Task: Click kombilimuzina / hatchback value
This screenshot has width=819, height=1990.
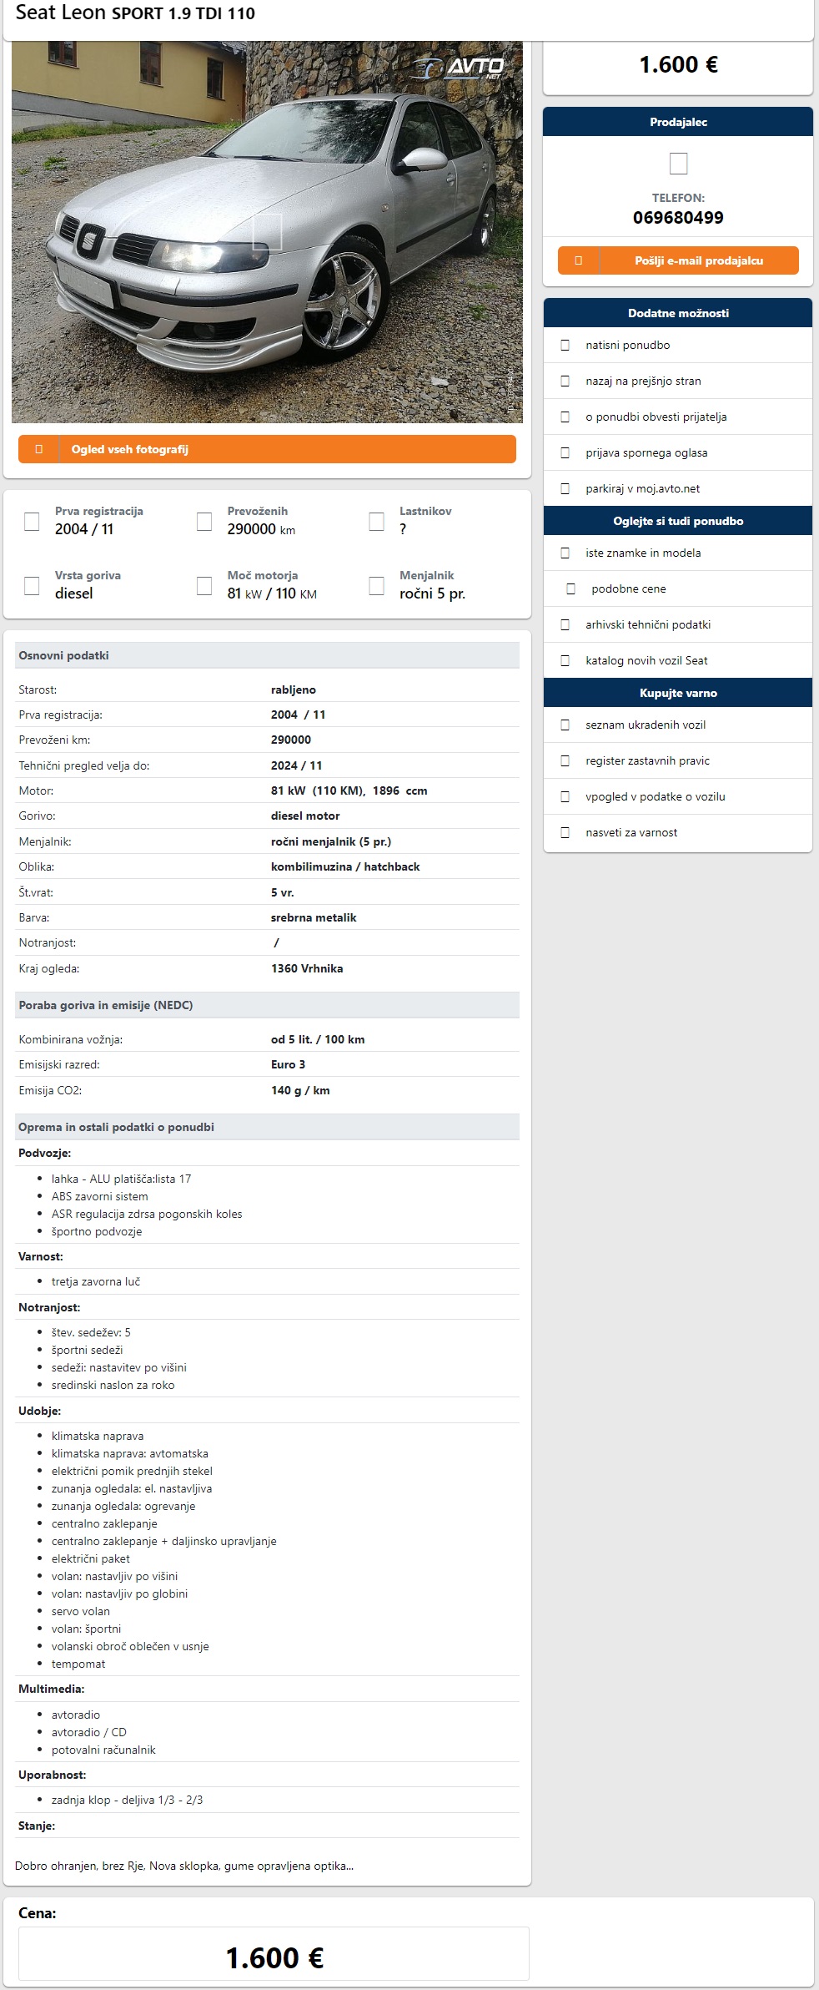Action: coord(345,866)
